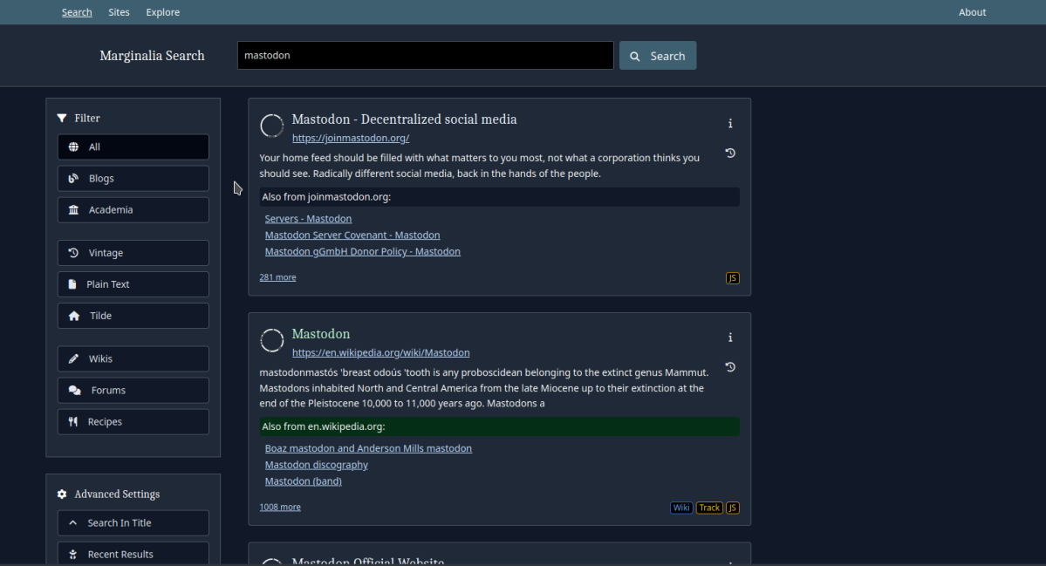
Task: Click the circular favicon of the joinmastodon.org result
Action: tap(271, 126)
